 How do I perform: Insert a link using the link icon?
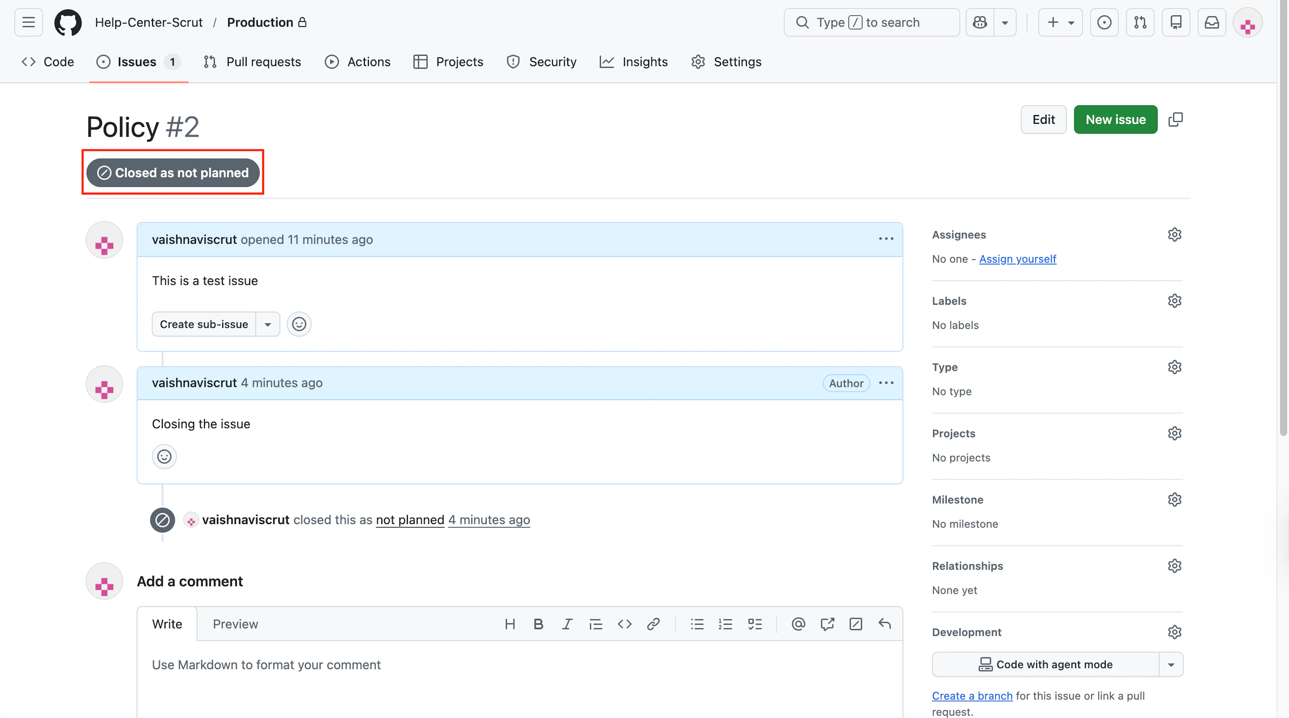654,624
